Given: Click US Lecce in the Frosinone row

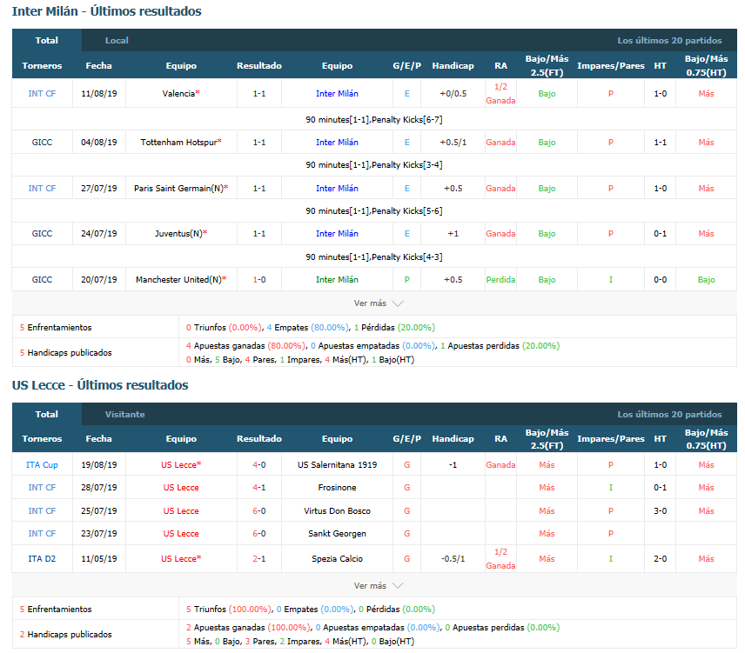Looking at the screenshot, I should [x=180, y=488].
